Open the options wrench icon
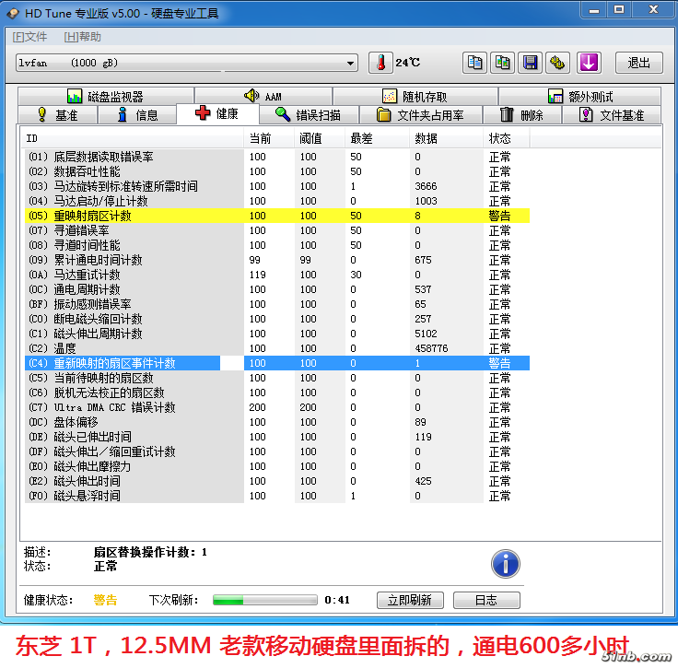 click(558, 63)
